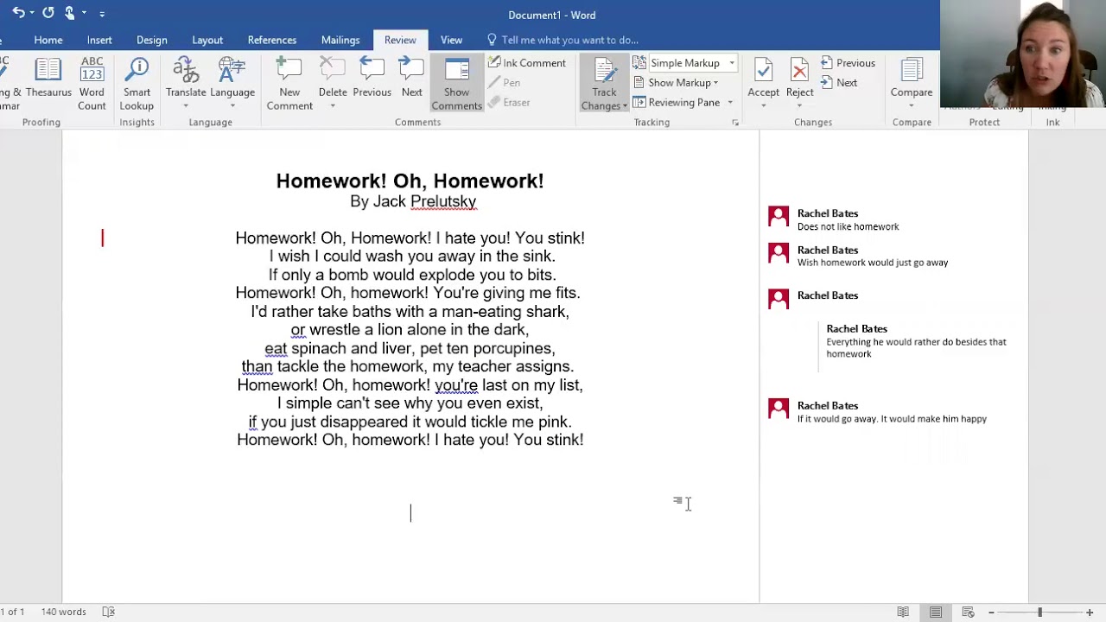The image size is (1106, 622).
Task: Click the zoom out minus button
Action: 991,612
